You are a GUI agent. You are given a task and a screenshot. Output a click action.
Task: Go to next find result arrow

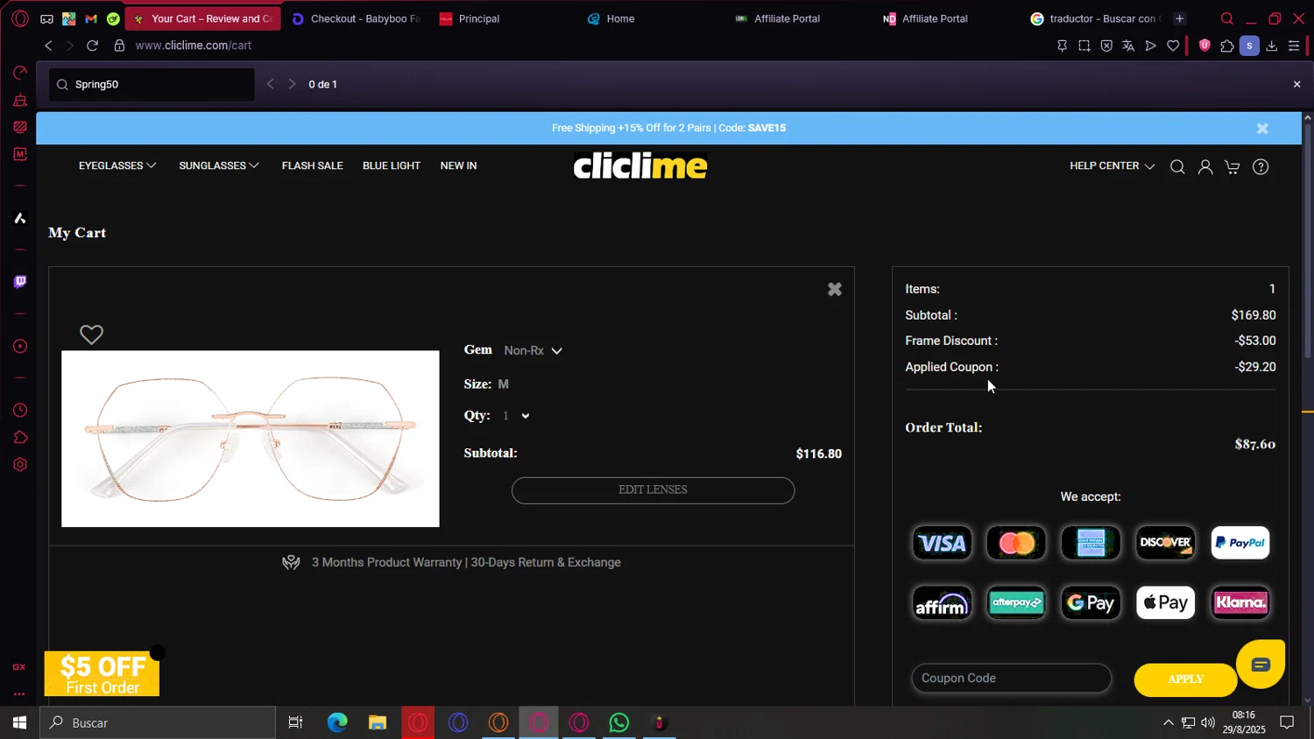coord(292,84)
